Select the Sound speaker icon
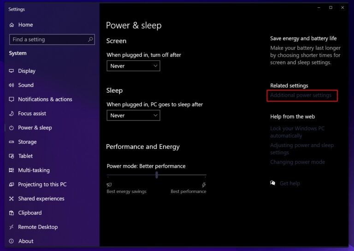This screenshot has width=354, height=251. coord(11,85)
